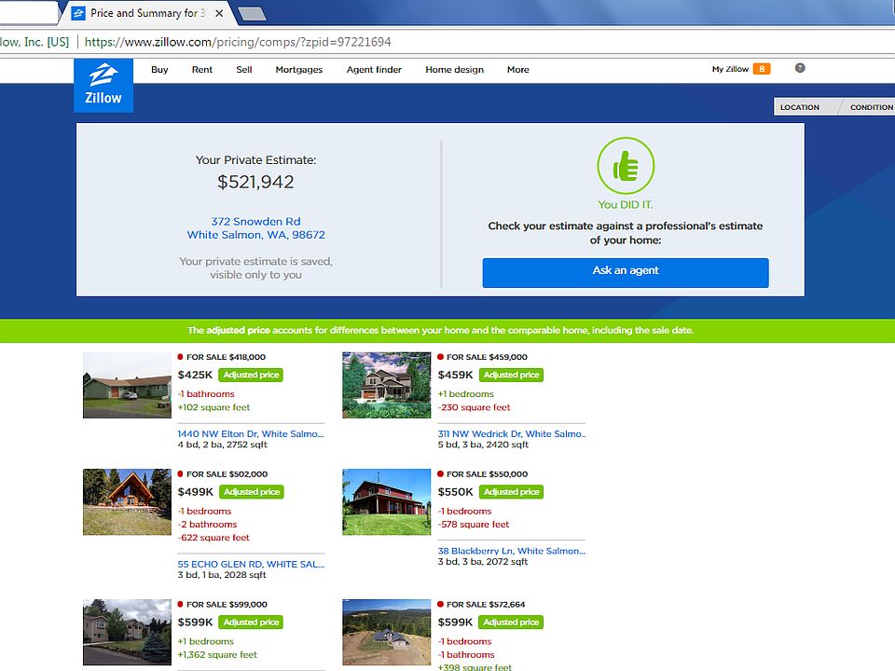
Task: Click the FOR SALE $572,664 label
Action: 486,604
